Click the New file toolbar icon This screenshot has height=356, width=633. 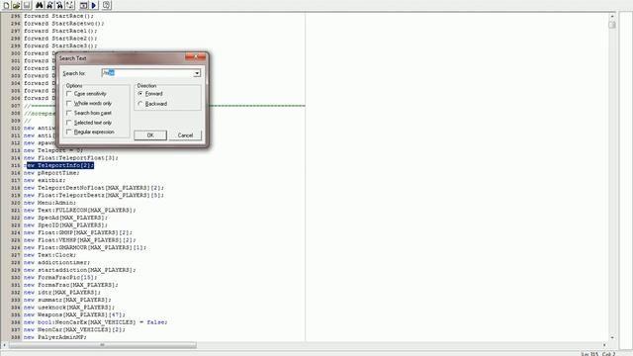6,5
